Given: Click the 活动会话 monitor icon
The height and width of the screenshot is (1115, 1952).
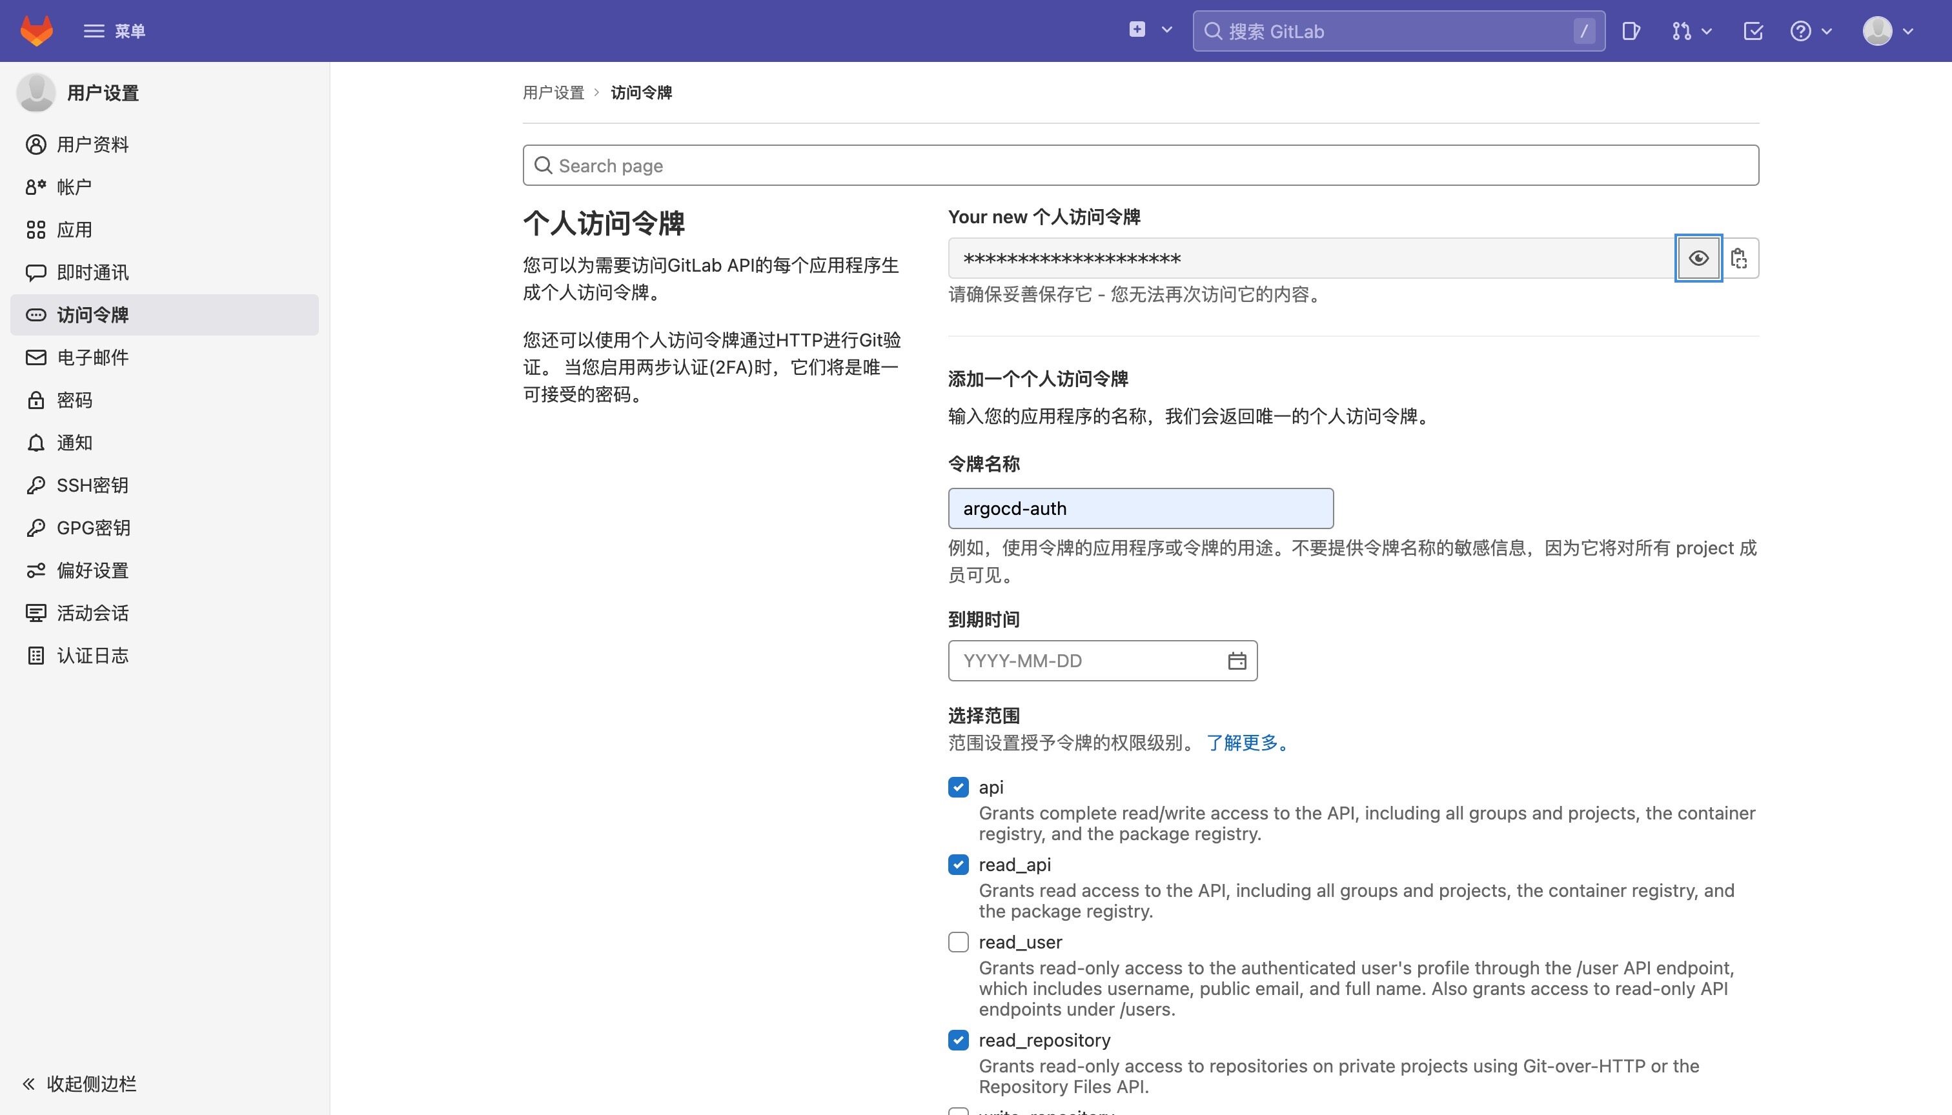Looking at the screenshot, I should pyautogui.click(x=36, y=612).
